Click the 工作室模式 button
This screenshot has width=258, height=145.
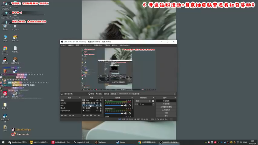(x=166, y=110)
